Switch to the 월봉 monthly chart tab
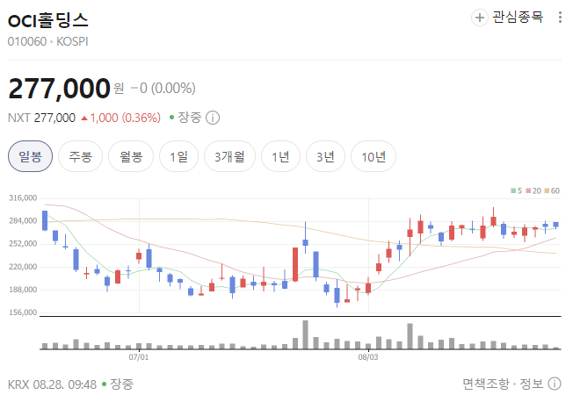Image resolution: width=573 pixels, height=402 pixels. pos(131,156)
